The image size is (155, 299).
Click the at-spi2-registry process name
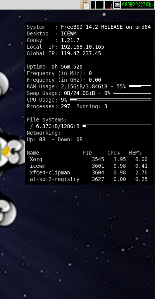click(55, 179)
